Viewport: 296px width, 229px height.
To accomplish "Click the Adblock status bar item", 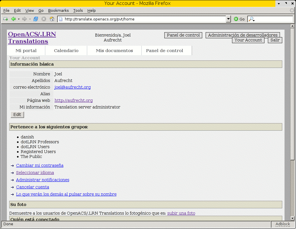I will (x=283, y=224).
